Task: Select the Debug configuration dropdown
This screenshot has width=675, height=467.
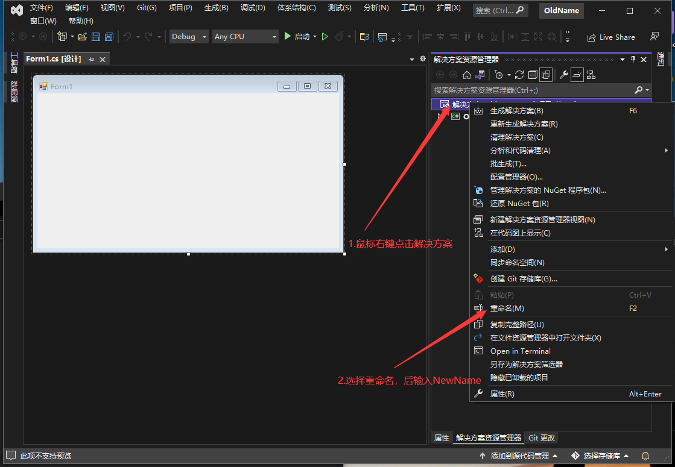Action: click(188, 36)
